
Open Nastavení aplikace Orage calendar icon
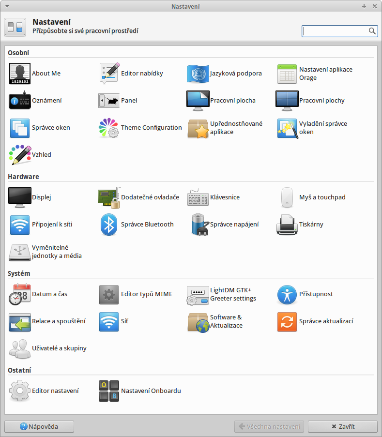pyautogui.click(x=287, y=74)
